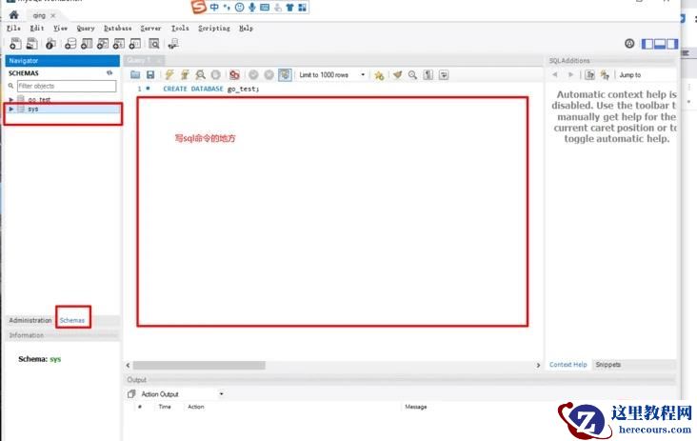
Task: Open the Tools menu
Action: tap(180, 28)
